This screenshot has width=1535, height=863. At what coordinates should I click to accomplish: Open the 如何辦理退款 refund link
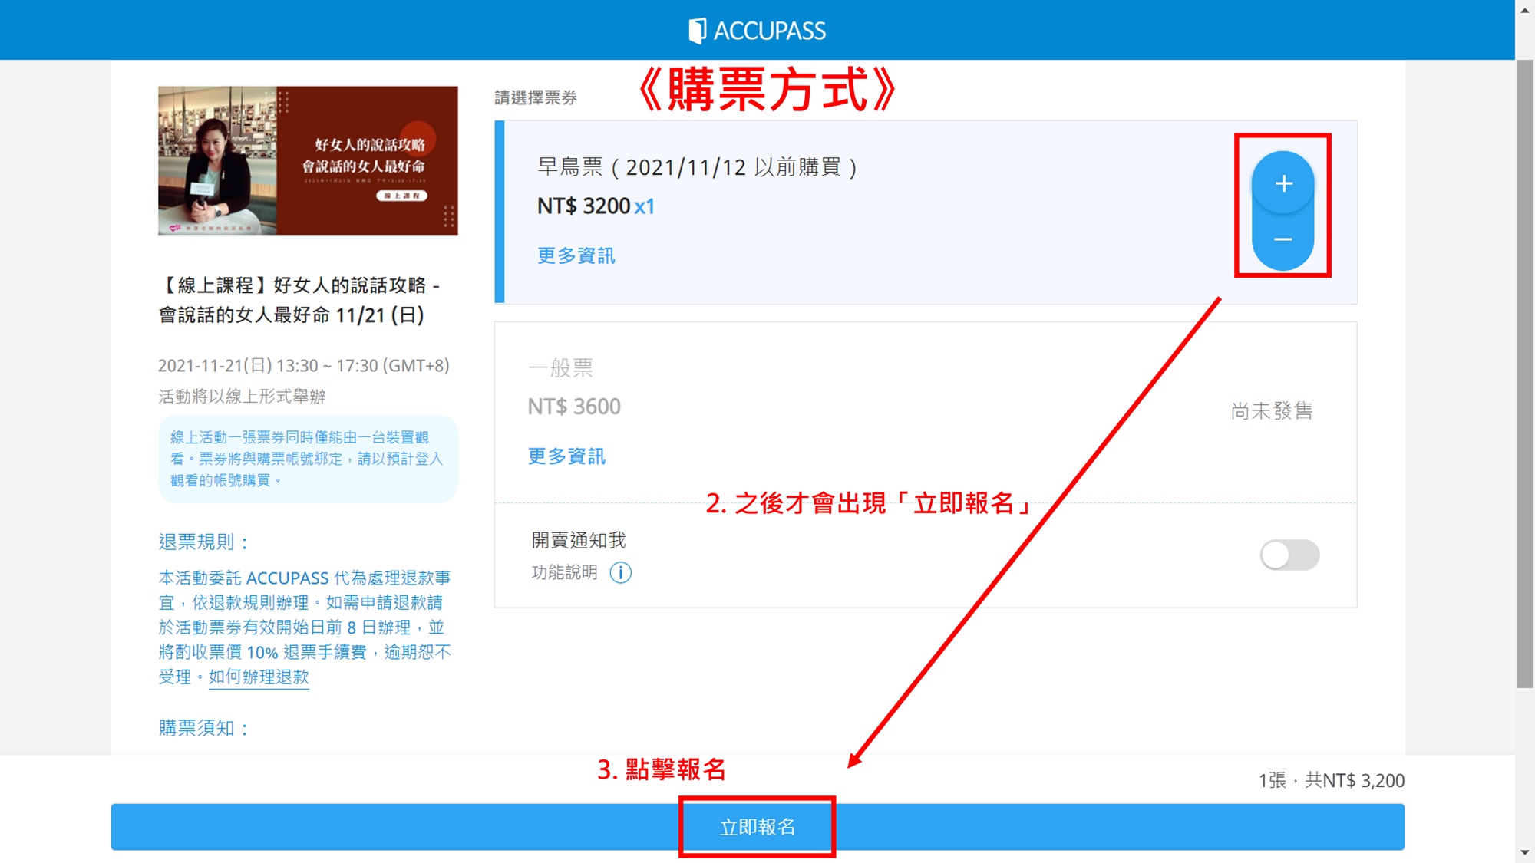coord(259,677)
